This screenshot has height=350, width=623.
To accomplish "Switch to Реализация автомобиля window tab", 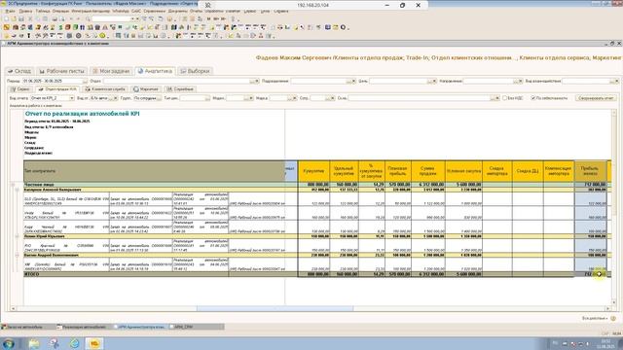I will 83,327.
